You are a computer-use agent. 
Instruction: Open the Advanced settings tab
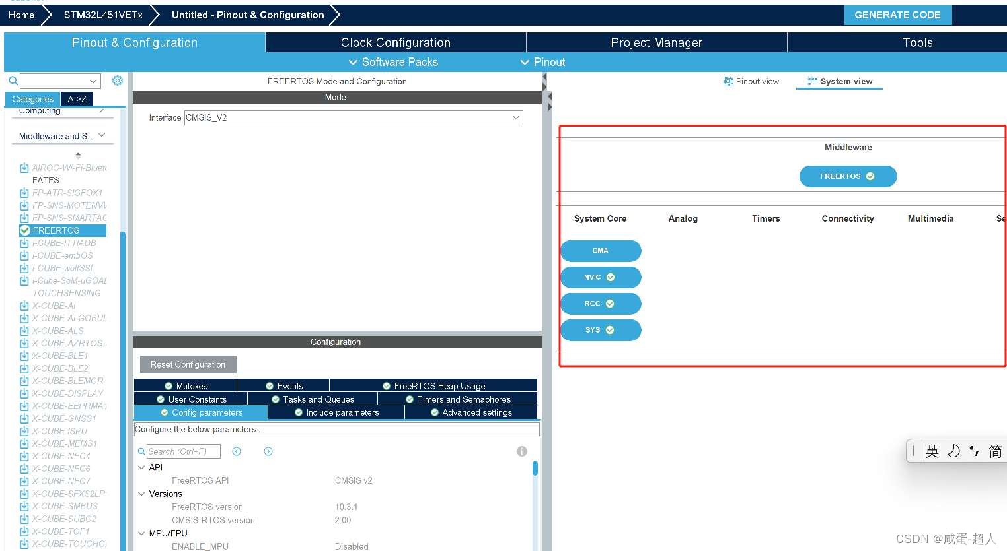[x=471, y=412]
